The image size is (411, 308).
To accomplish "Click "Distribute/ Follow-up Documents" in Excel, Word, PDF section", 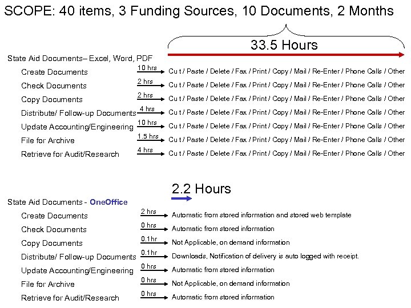I will coord(79,113).
